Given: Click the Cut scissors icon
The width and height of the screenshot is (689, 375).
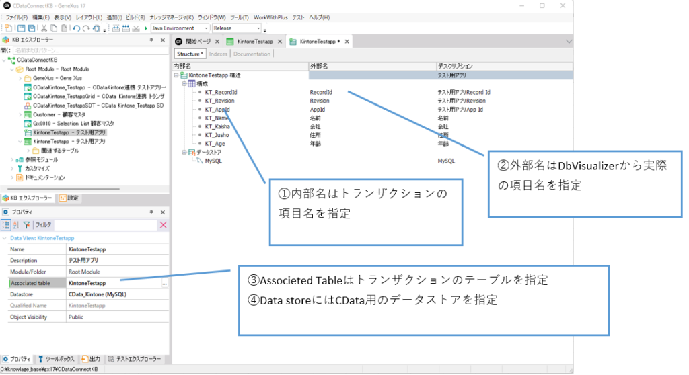Looking at the screenshot, I should [x=44, y=28].
